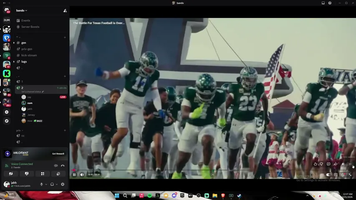Open the logs text channel
This screenshot has height=200, width=356.
[41, 62]
